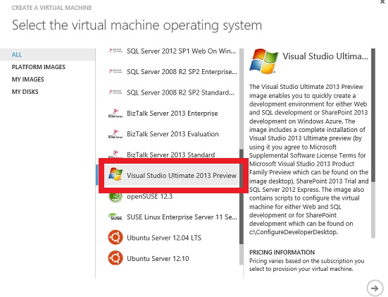Click the SUSE Linux Enterprise Server icon
This screenshot has height=297, width=388.
click(x=115, y=217)
